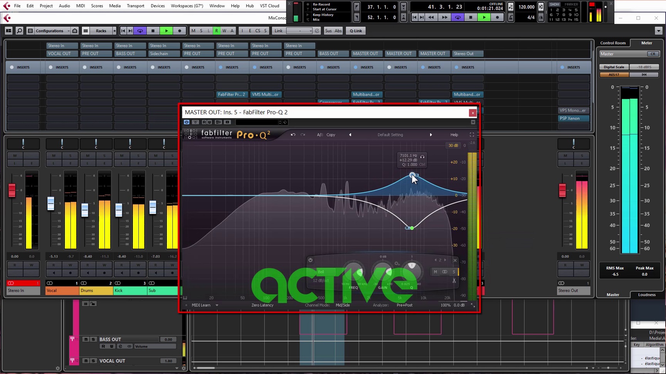Click MixConsole transport Record button
666x374 pixels.
(x=180, y=31)
